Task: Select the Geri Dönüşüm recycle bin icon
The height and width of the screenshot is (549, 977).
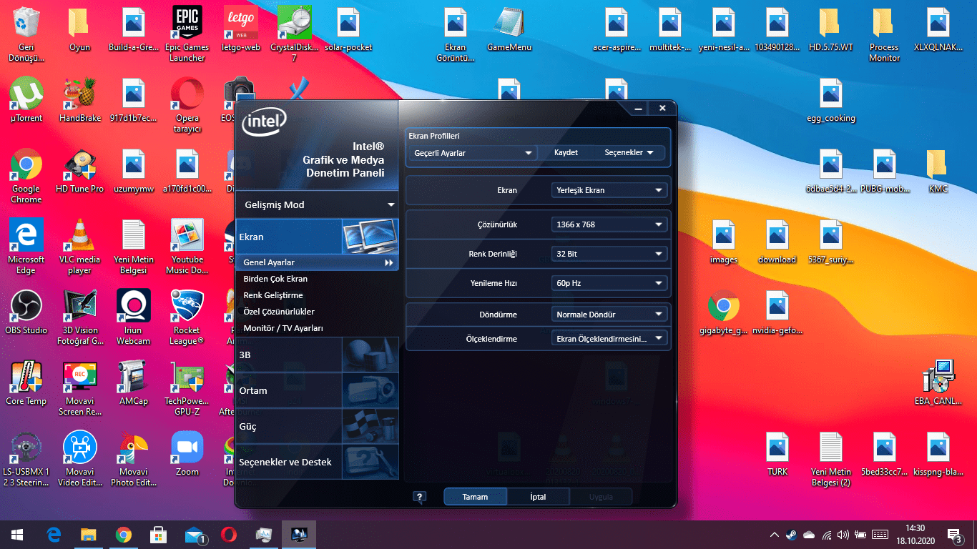Action: click(26, 34)
